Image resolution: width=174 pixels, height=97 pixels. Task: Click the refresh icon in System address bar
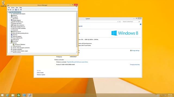point(120,22)
